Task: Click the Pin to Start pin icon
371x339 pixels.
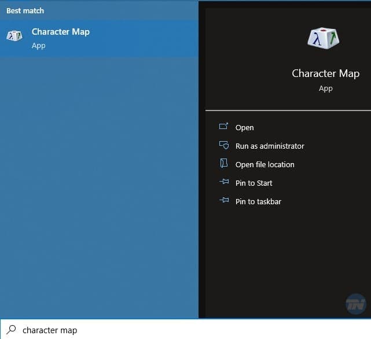Action: 224,182
